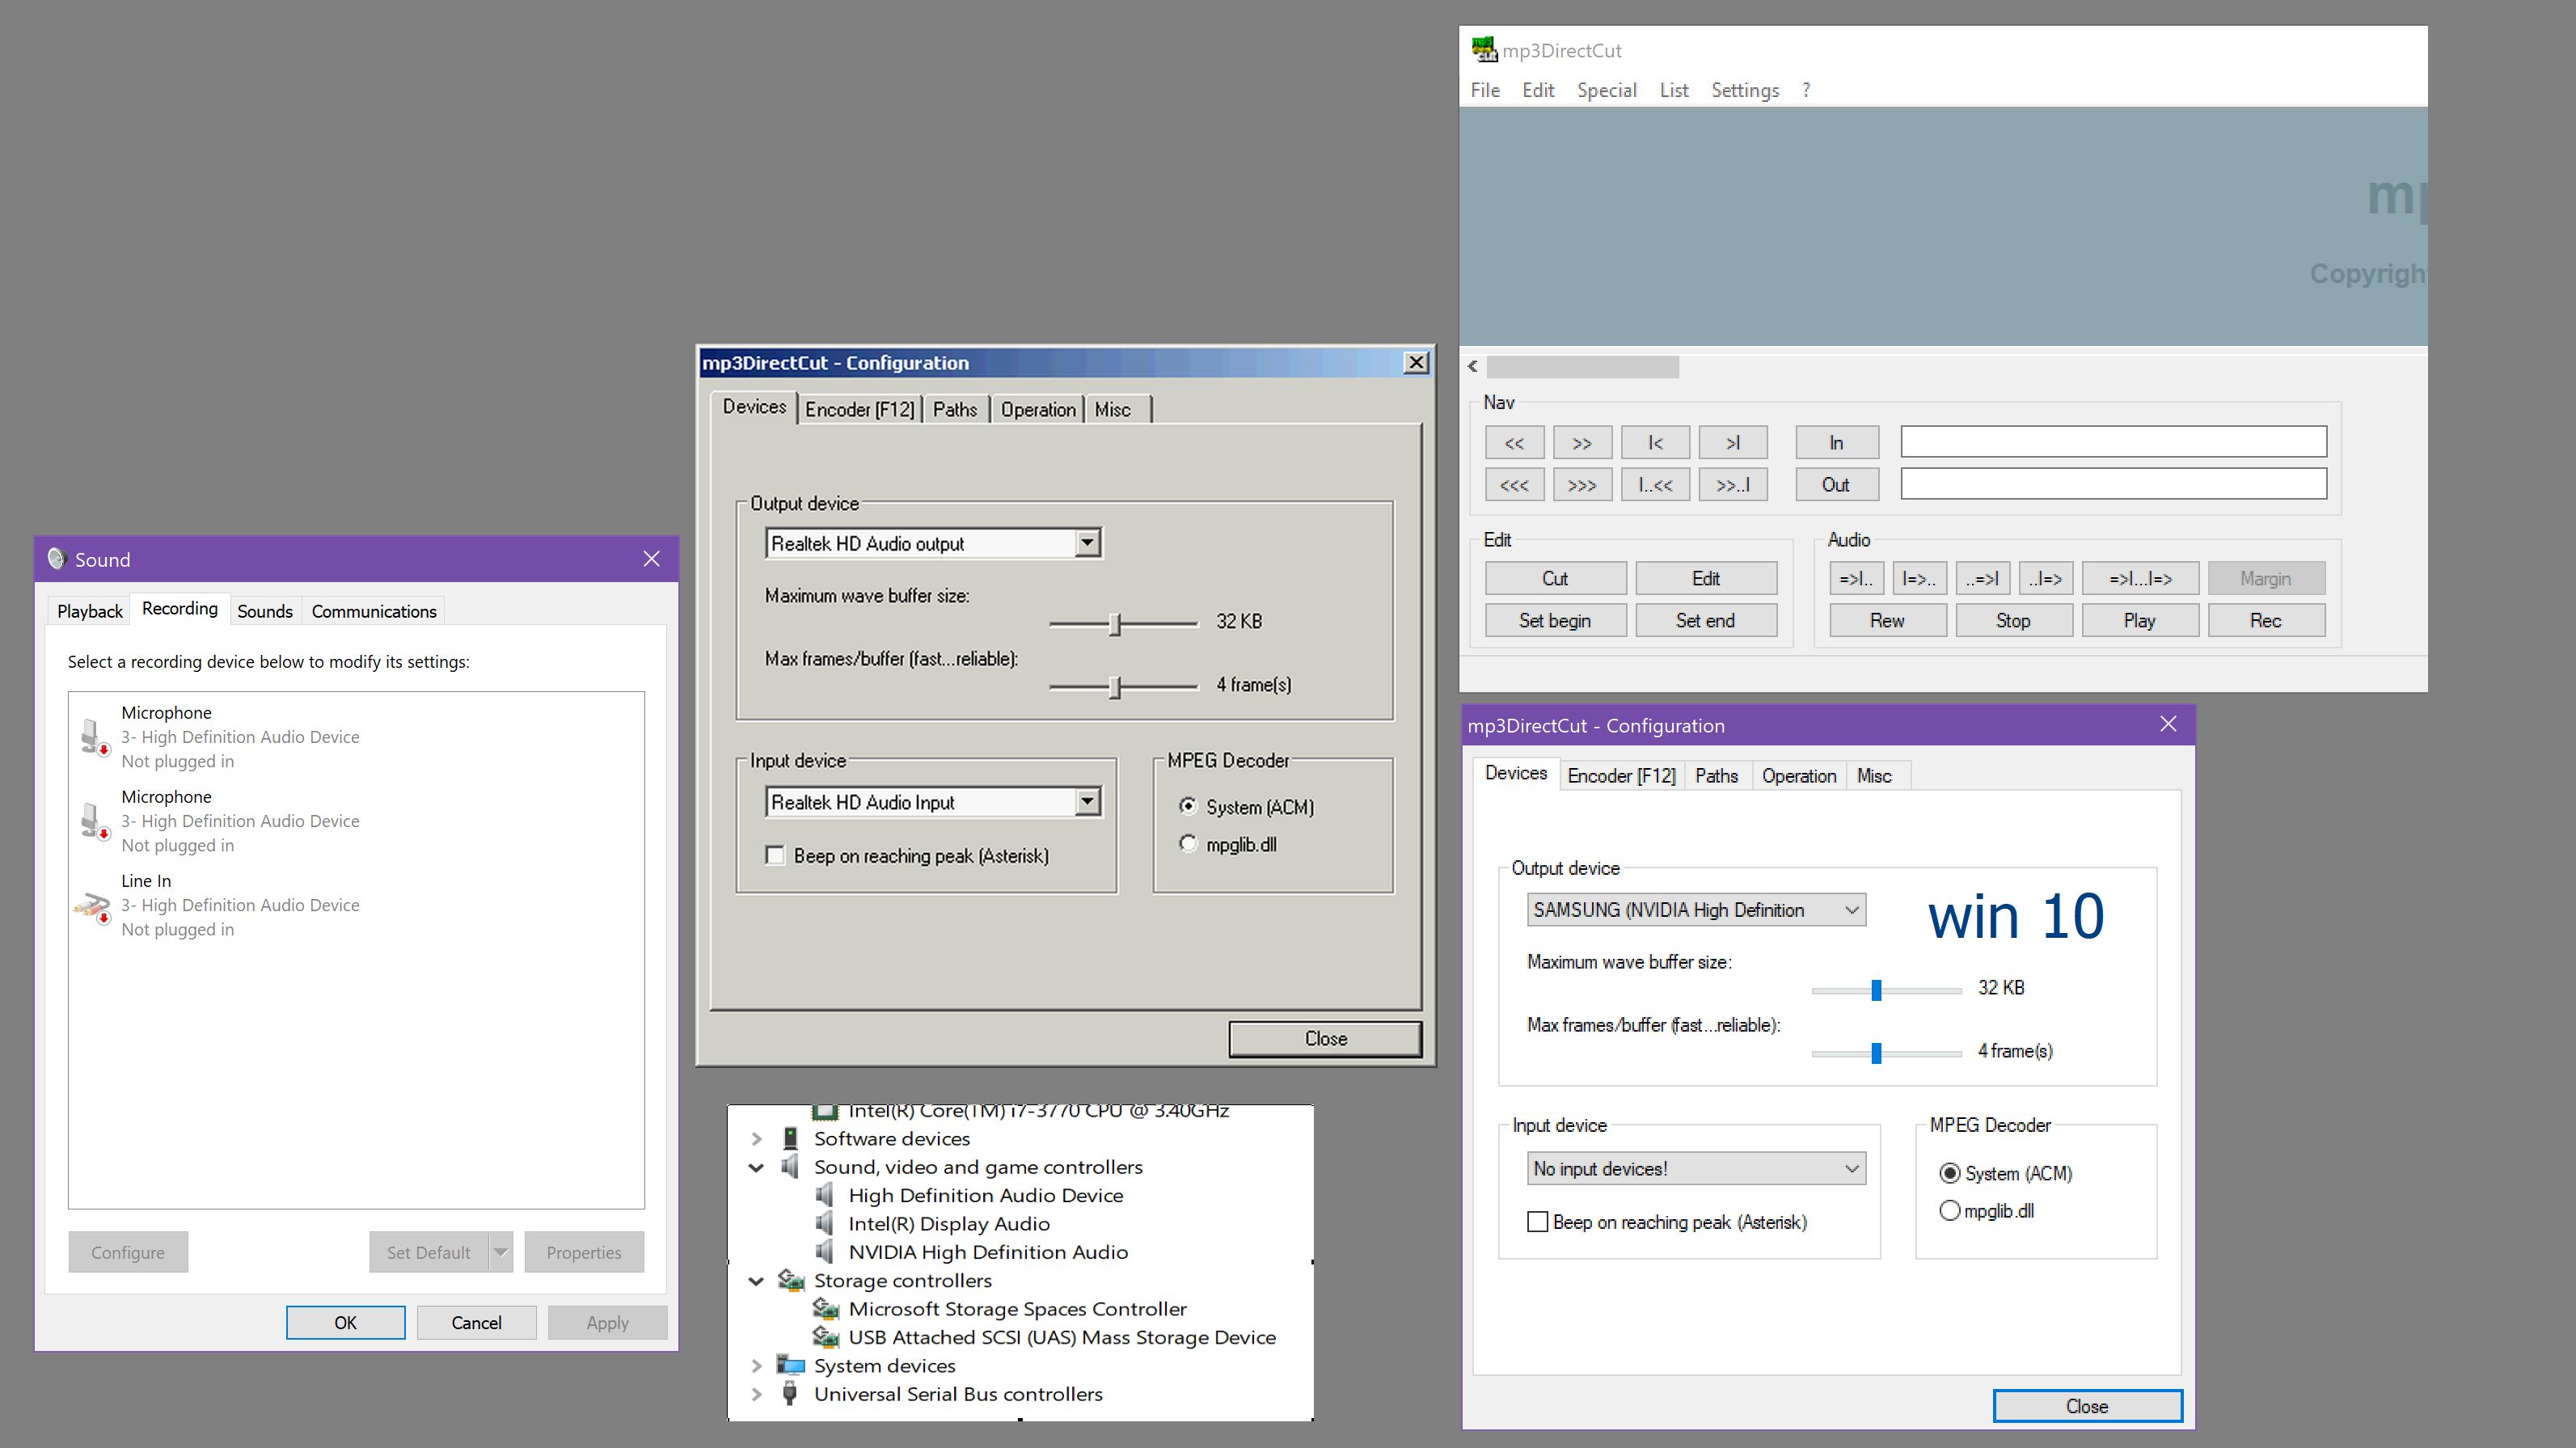Image resolution: width=2576 pixels, height=1448 pixels.
Task: Select the Line In device icon
Action: (93, 907)
